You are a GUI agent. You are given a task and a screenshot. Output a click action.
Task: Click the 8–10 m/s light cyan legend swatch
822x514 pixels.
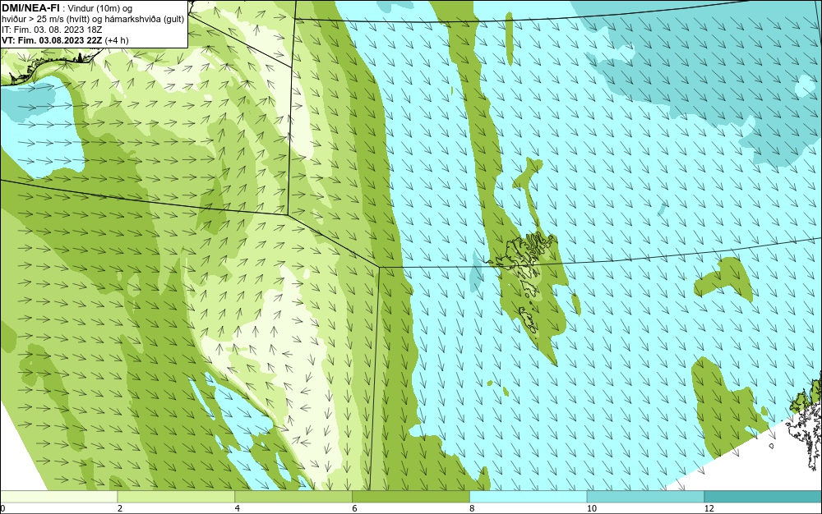(x=529, y=497)
